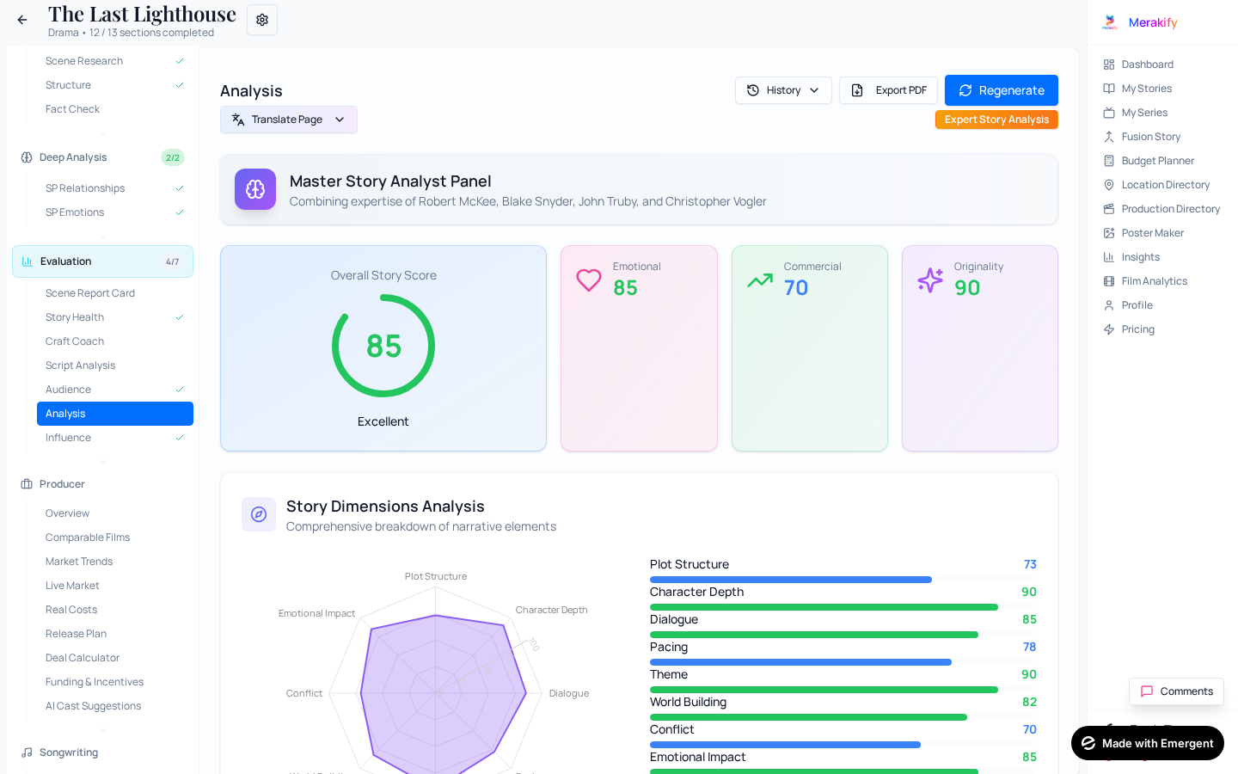
Task: Click the Fusion Story merge icon
Action: [x=1109, y=137]
